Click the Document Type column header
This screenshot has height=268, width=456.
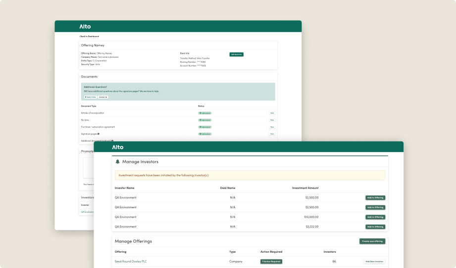click(x=89, y=106)
